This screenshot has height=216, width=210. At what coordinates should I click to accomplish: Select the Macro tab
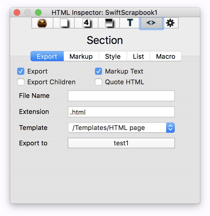[166, 56]
